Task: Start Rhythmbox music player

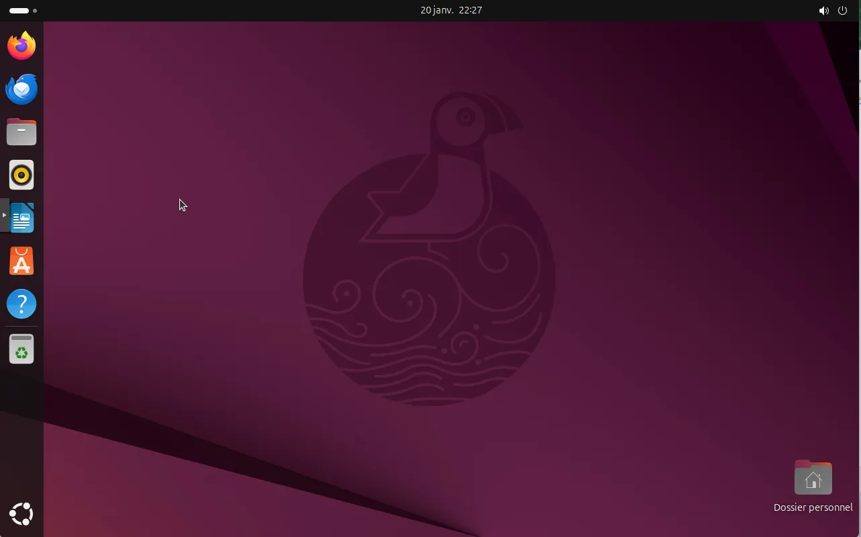Action: 21,175
